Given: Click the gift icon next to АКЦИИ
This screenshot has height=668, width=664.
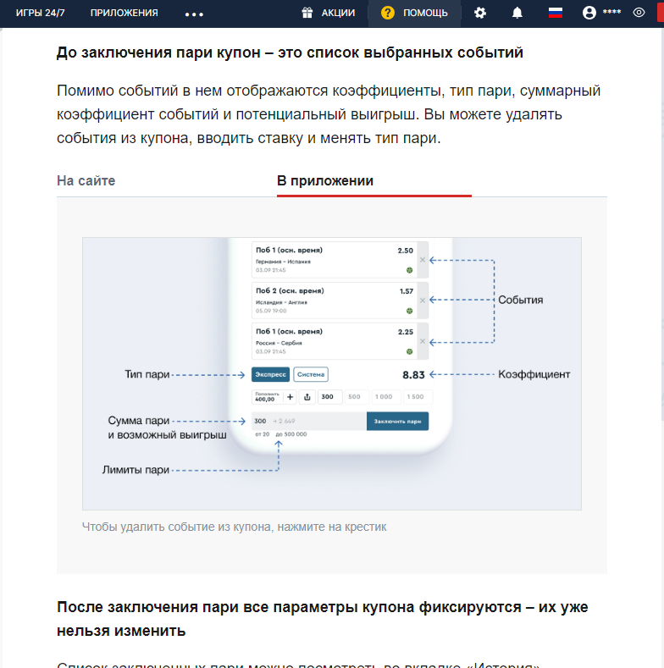Looking at the screenshot, I should point(307,13).
